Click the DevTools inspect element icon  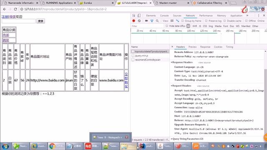click(134, 15)
